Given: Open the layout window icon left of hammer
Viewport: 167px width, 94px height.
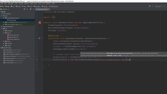Looking at the screenshot, I should coord(150,6).
